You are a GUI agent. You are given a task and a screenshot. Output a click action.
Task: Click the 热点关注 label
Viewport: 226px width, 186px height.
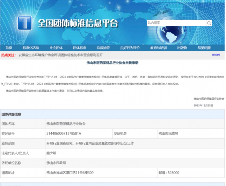8,55
